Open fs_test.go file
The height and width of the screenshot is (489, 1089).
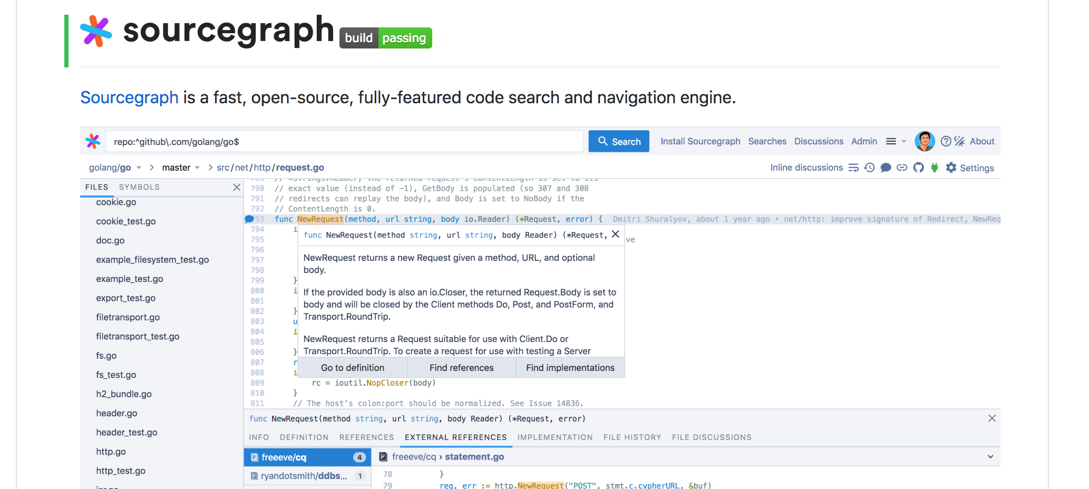[x=116, y=375]
